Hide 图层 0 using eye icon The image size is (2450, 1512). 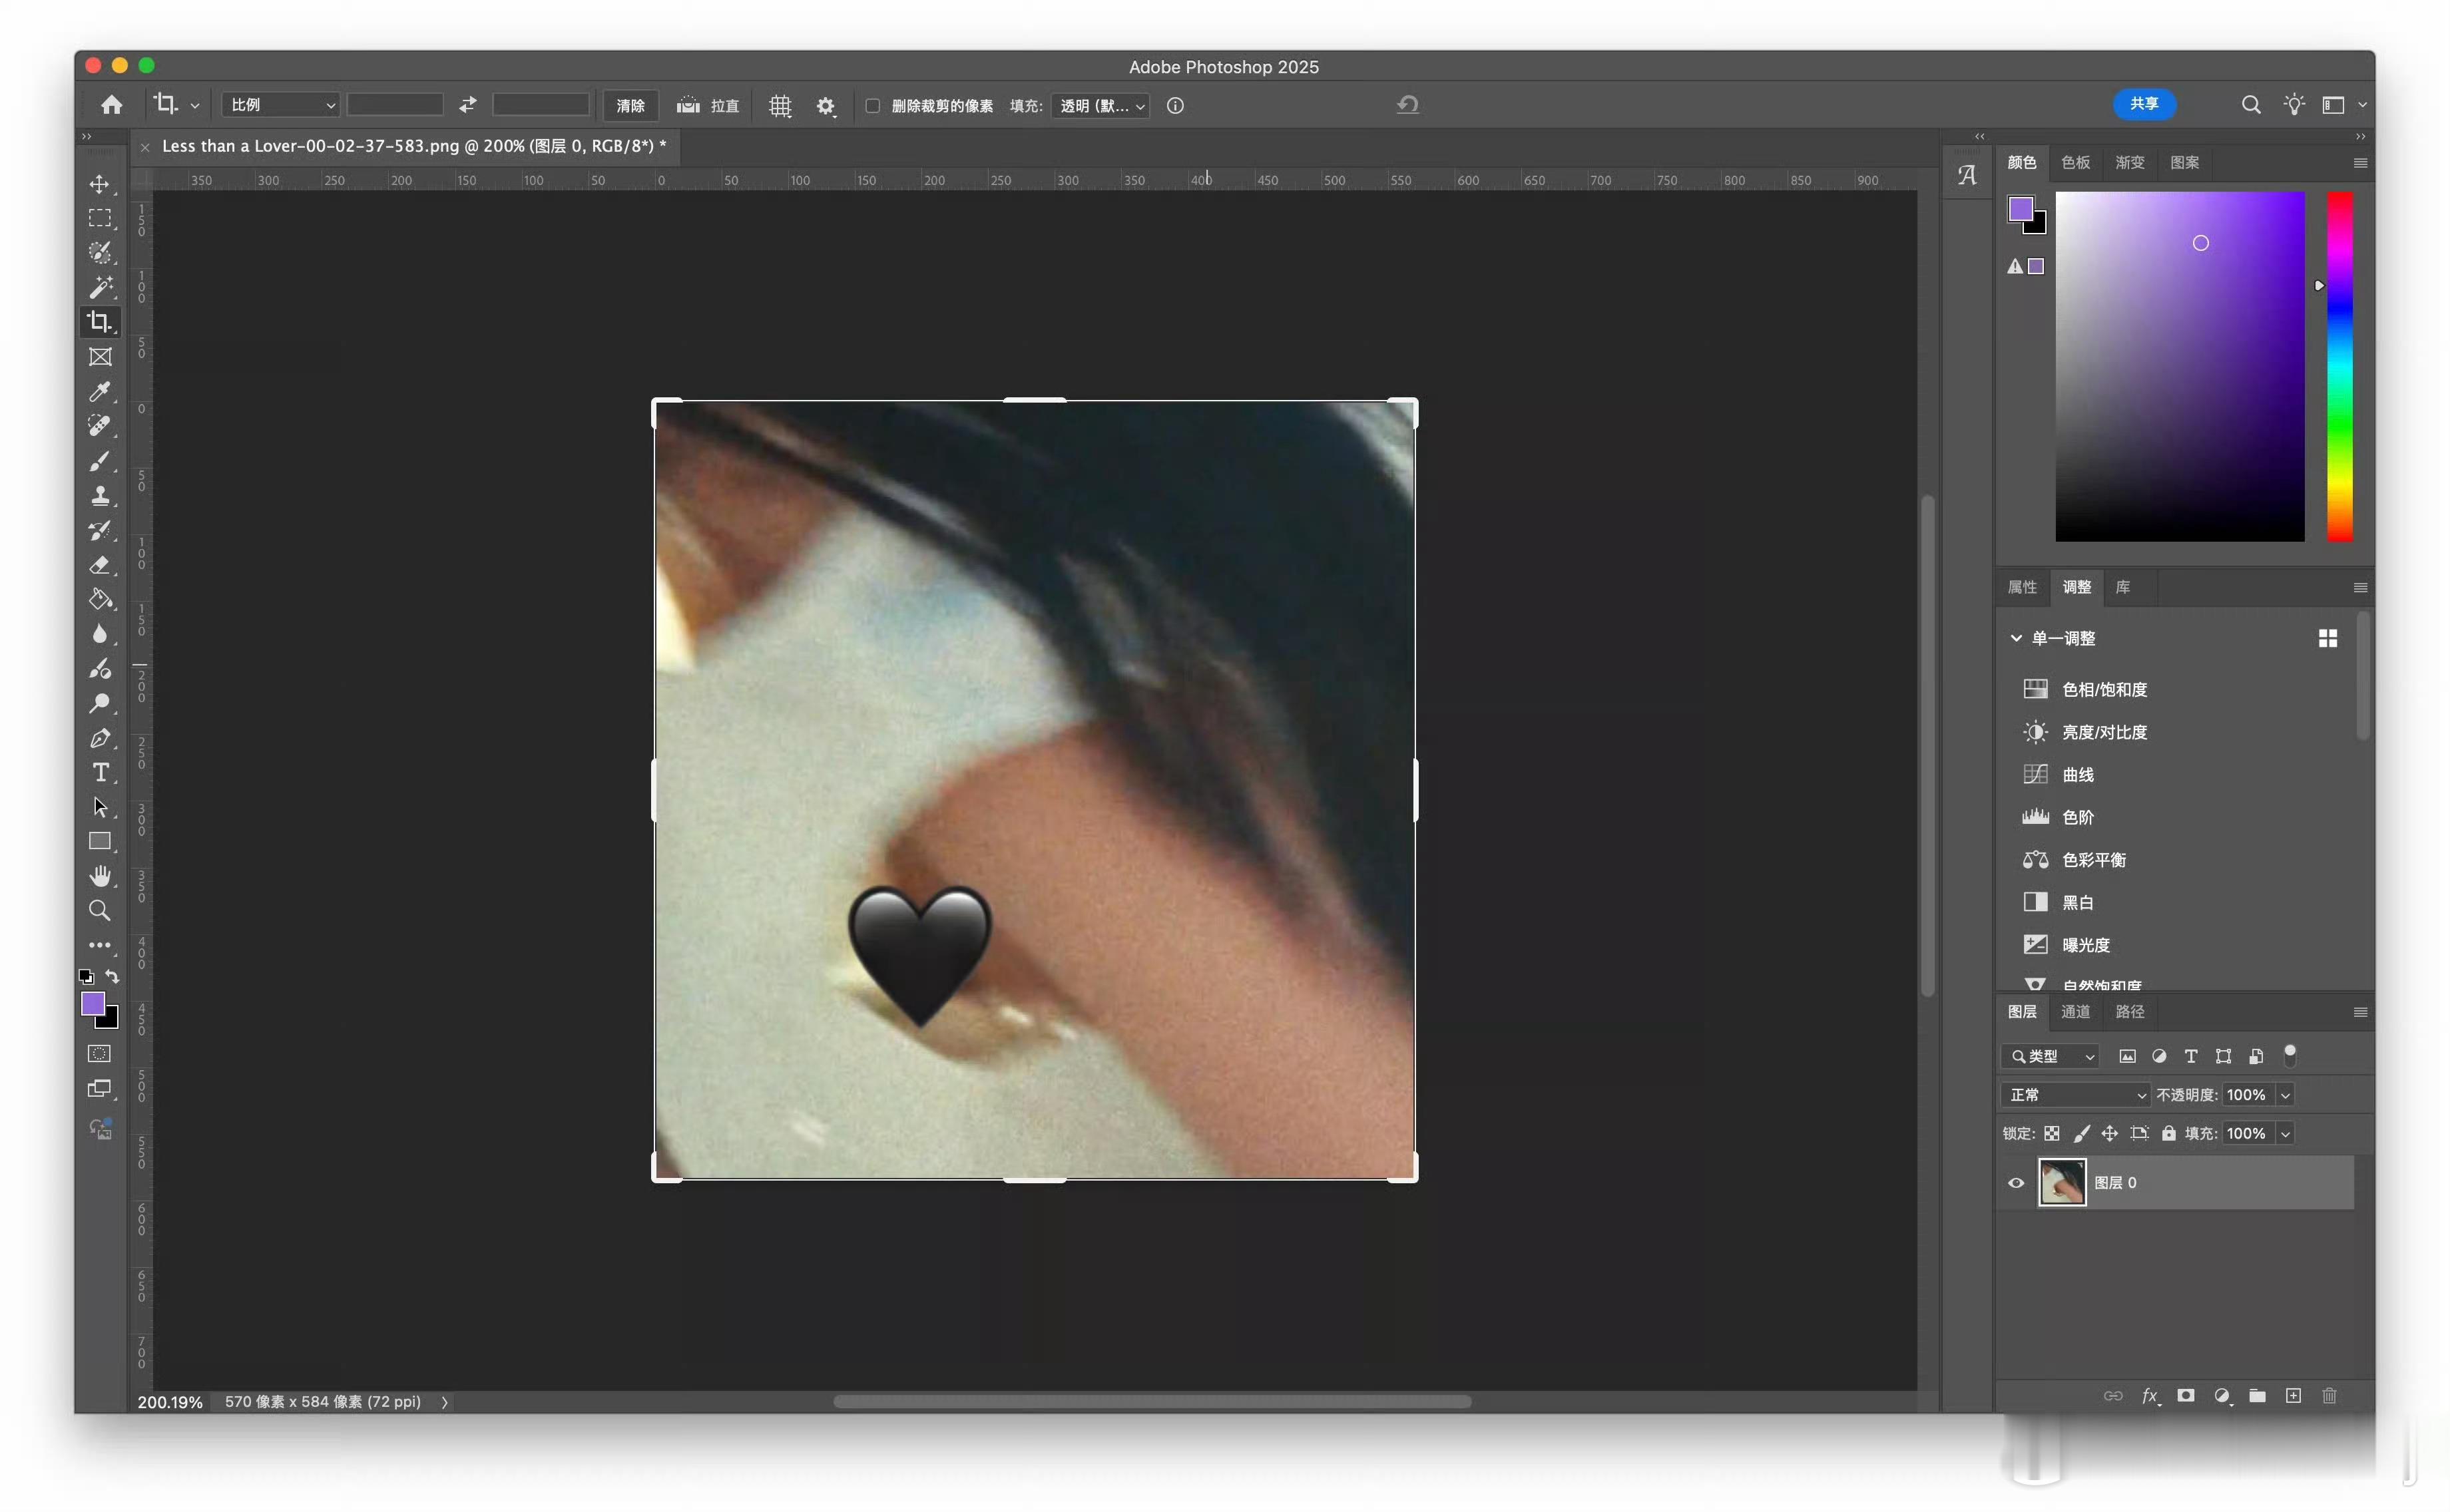[x=2016, y=1183]
